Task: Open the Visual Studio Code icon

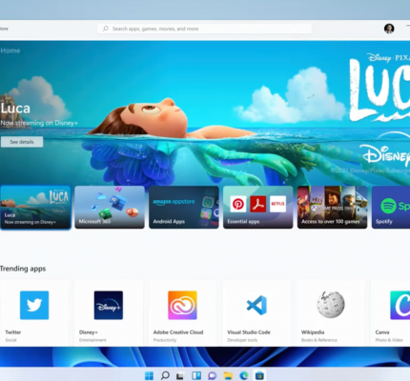Action: (256, 305)
